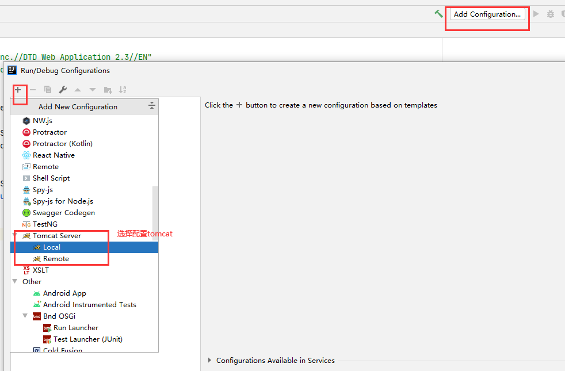Select Swagger Codegen configuration type
565x371 pixels.
coord(85,213)
